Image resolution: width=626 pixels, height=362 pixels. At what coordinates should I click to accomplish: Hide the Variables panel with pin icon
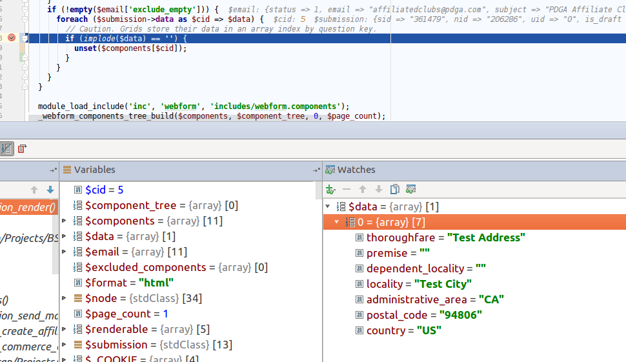(x=316, y=170)
